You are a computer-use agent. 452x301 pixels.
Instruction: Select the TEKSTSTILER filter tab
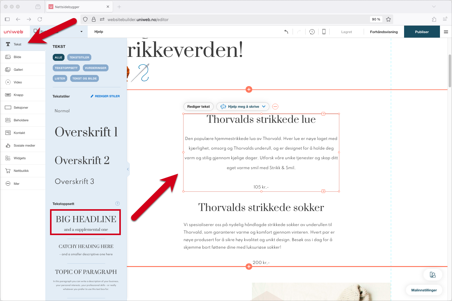click(79, 57)
